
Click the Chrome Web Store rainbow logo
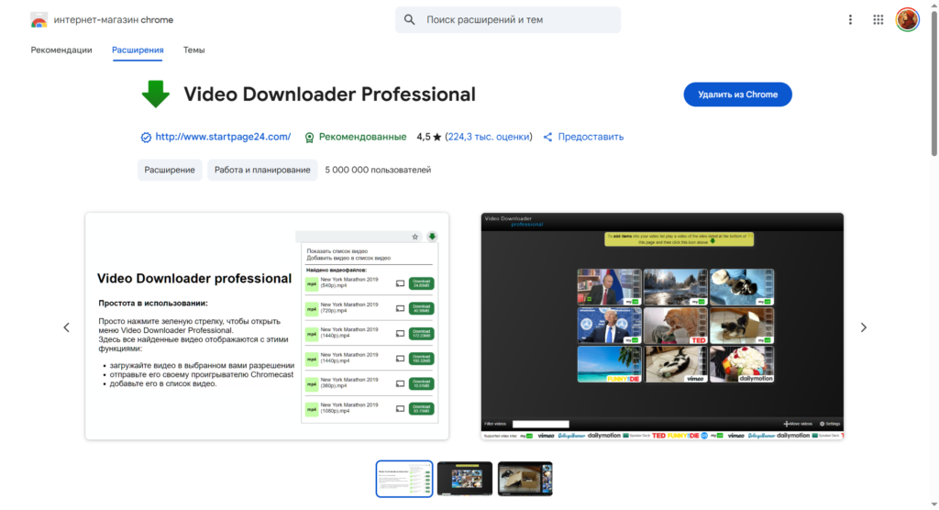pos(39,20)
